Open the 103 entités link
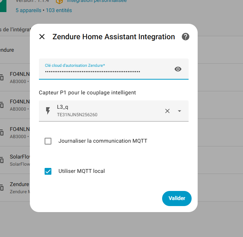The width and height of the screenshot is (243, 237). click(59, 10)
